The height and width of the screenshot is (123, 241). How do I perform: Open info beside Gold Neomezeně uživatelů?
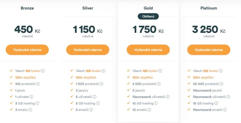[x=168, y=97]
